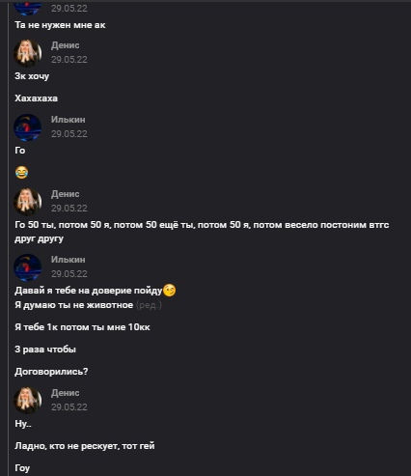Select the "Договорились?" message
Screen dimensions: 411x476
51,372
